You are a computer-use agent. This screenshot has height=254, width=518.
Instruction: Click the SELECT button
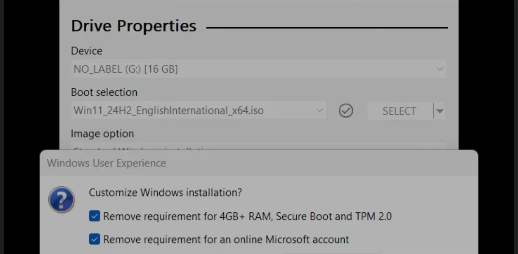[x=399, y=111]
